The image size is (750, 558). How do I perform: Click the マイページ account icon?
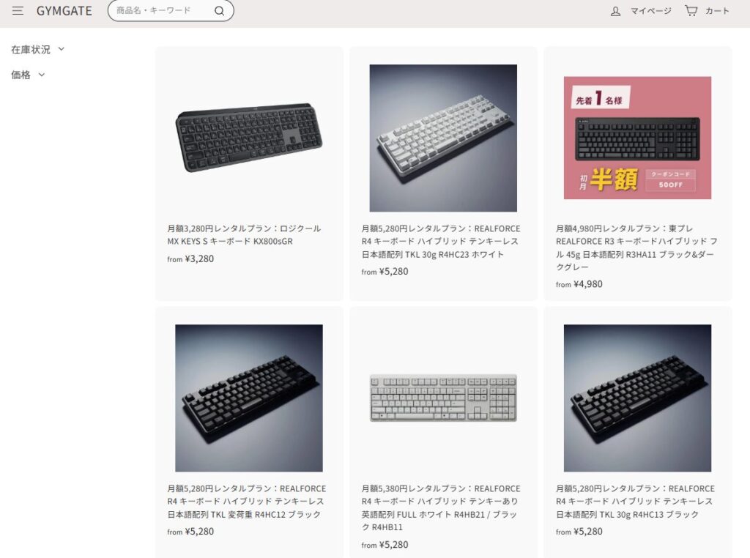coord(615,11)
